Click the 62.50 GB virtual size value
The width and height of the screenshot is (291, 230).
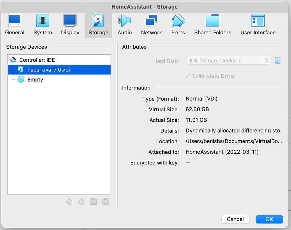[197, 109]
